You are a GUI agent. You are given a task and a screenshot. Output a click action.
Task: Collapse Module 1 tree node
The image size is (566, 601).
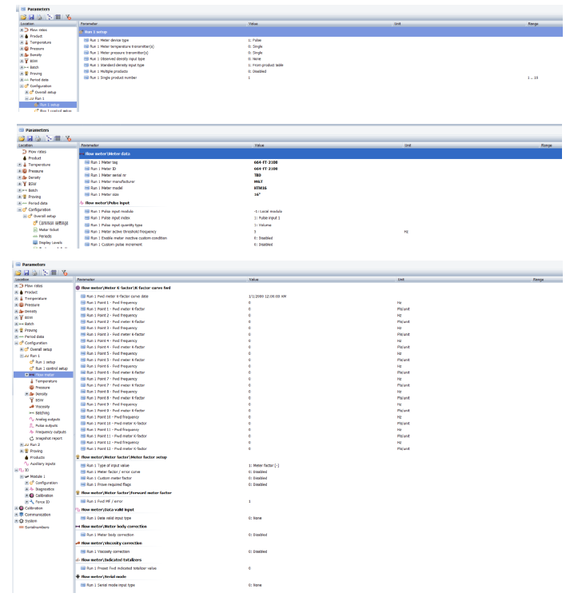(x=22, y=476)
